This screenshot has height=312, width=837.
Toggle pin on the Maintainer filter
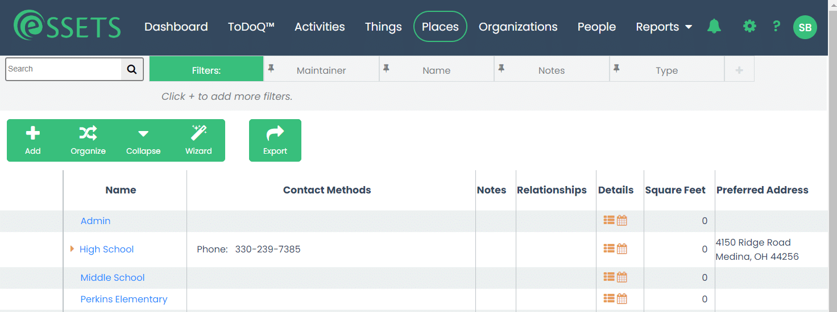point(271,69)
